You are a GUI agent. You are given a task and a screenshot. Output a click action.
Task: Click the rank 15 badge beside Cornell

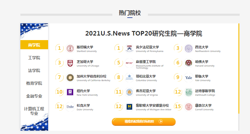pyautogui.click(x=178, y=106)
